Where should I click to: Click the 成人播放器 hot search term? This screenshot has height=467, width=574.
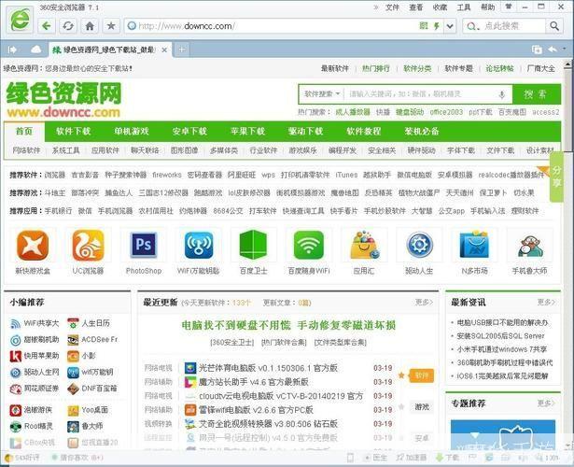tap(353, 112)
